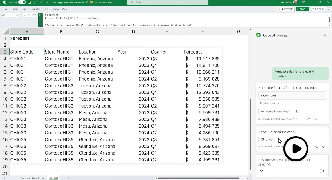Collapse the formula bar with the chevron
Viewport: 332px width, 180px height.
[329, 15]
